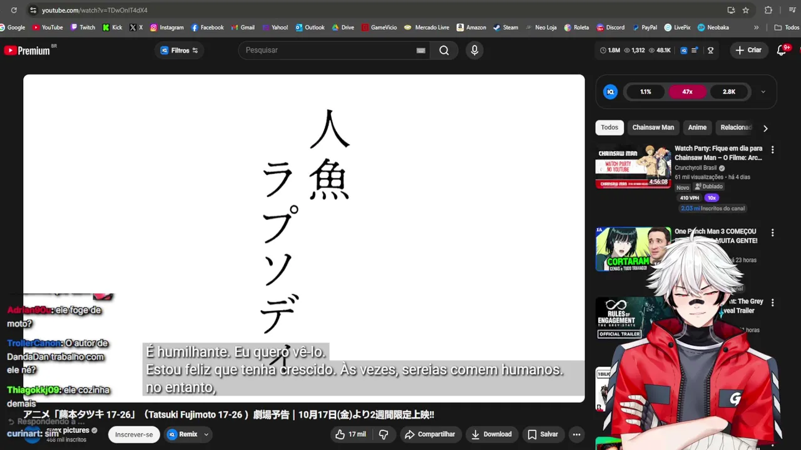Click the search magnifier button
The image size is (801, 450).
[x=444, y=50]
